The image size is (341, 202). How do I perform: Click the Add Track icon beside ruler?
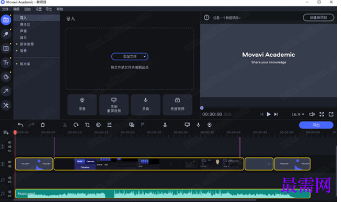(6, 132)
